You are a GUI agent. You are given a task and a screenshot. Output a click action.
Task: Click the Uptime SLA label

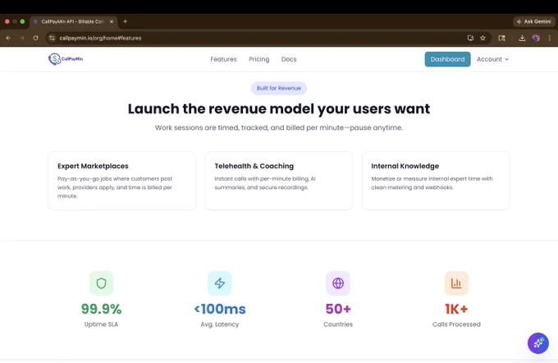tap(102, 324)
